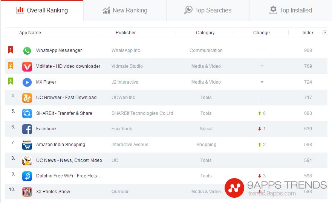Click the VidMate app icon
The image size is (332, 203).
pos(27,66)
